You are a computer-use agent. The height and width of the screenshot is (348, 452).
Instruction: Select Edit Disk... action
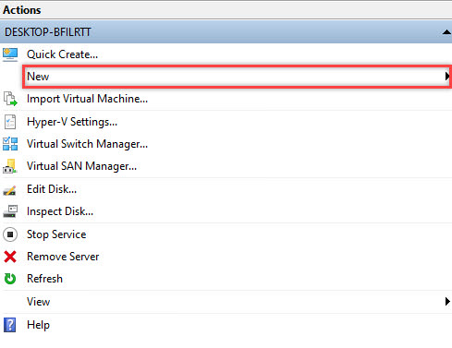point(52,189)
